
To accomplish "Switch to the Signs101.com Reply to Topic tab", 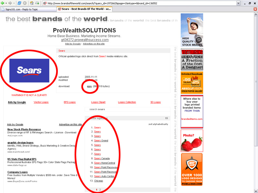I will [x=28, y=9].
